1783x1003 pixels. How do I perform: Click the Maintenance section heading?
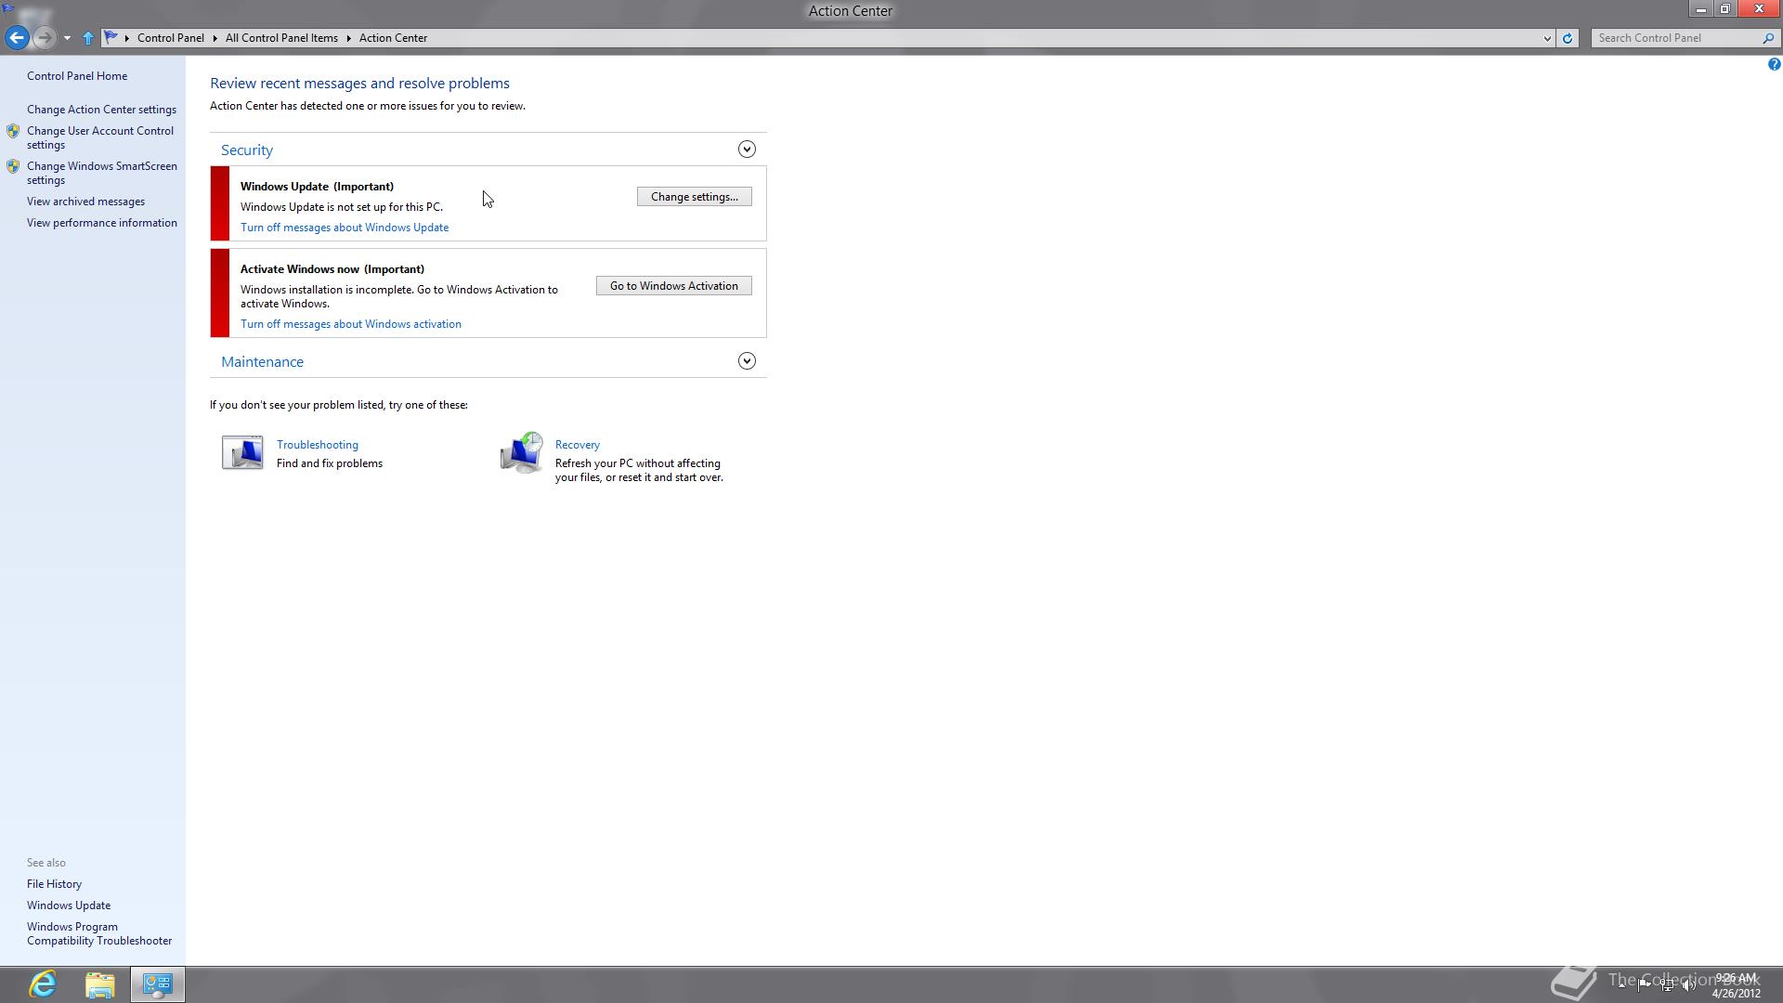262,362
